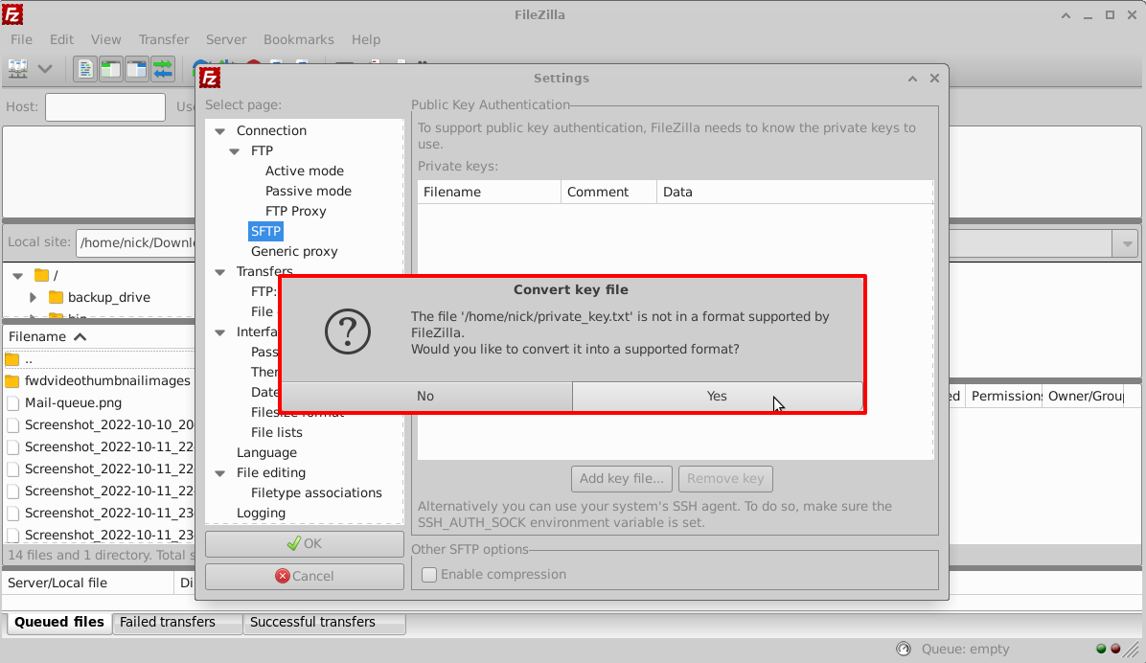Click the queue status icon in status bar
The height and width of the screenshot is (663, 1146).
(905, 650)
